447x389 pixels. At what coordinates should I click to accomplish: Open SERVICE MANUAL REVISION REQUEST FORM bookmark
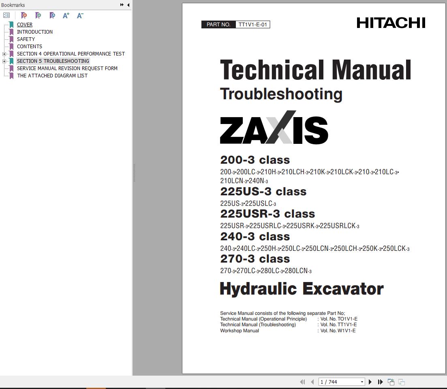[x=67, y=68]
